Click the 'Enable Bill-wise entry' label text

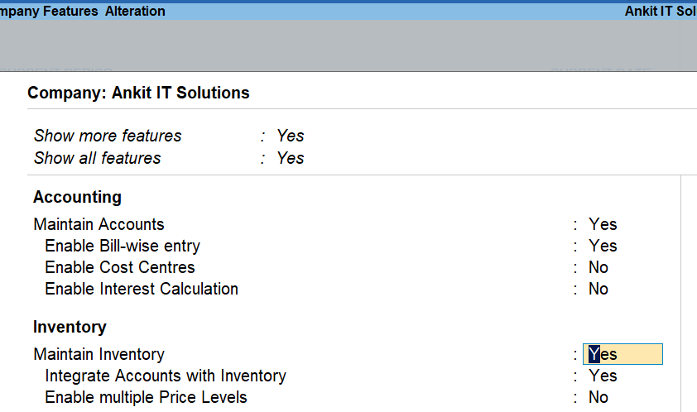pyautogui.click(x=123, y=246)
